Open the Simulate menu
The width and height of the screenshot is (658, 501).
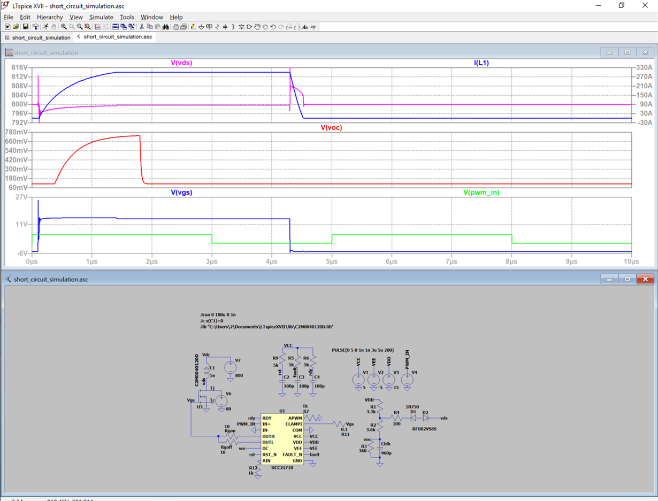coord(101,17)
